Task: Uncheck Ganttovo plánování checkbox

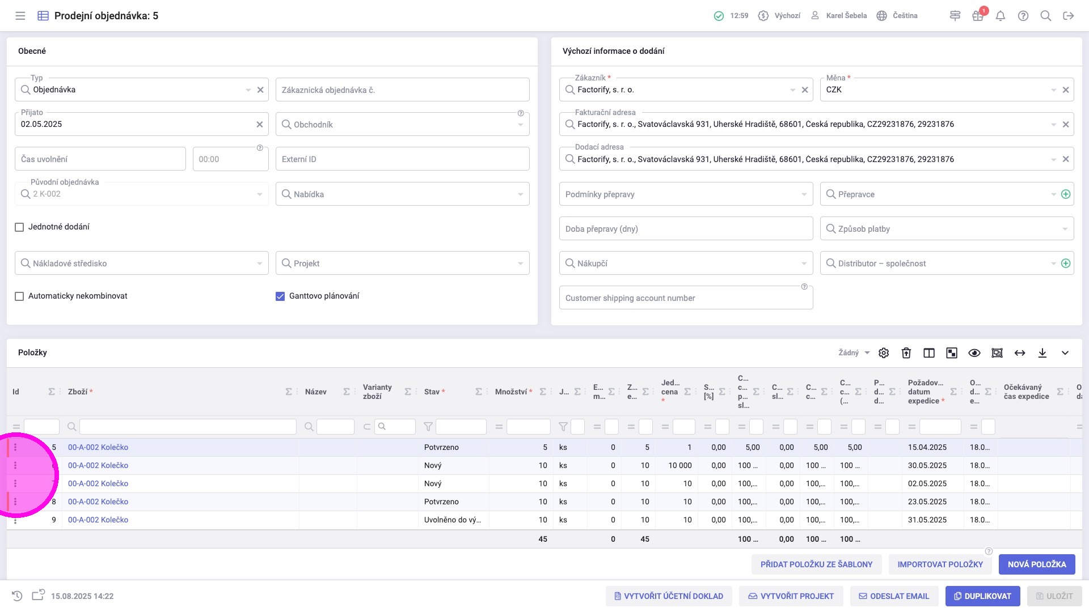Action: [280, 296]
